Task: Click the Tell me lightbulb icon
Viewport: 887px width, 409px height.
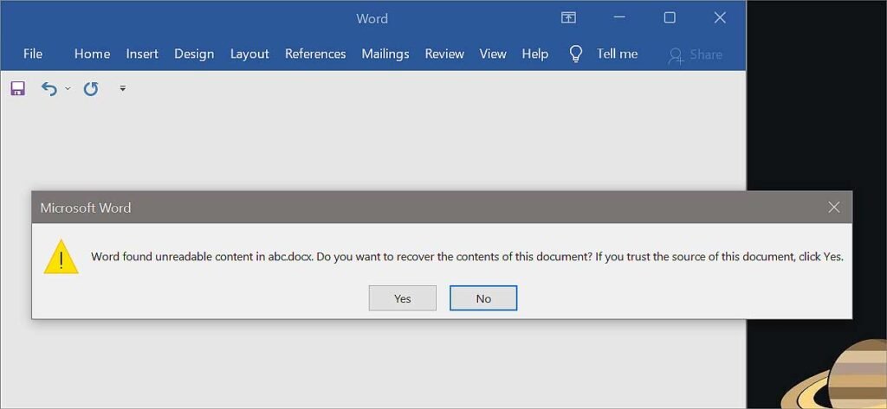Action: pos(575,54)
